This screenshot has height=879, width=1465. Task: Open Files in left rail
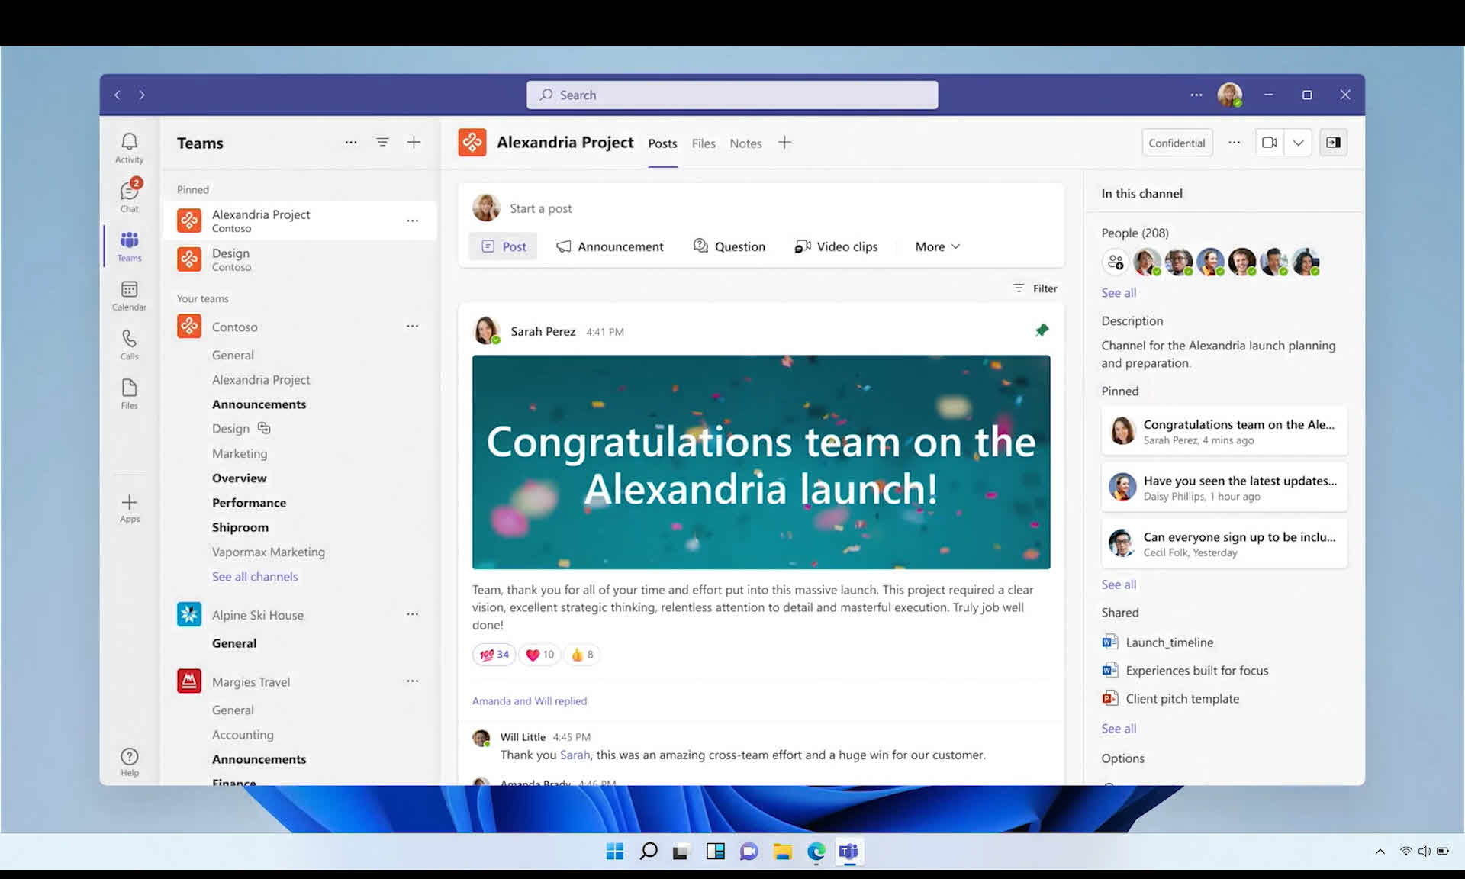(129, 394)
